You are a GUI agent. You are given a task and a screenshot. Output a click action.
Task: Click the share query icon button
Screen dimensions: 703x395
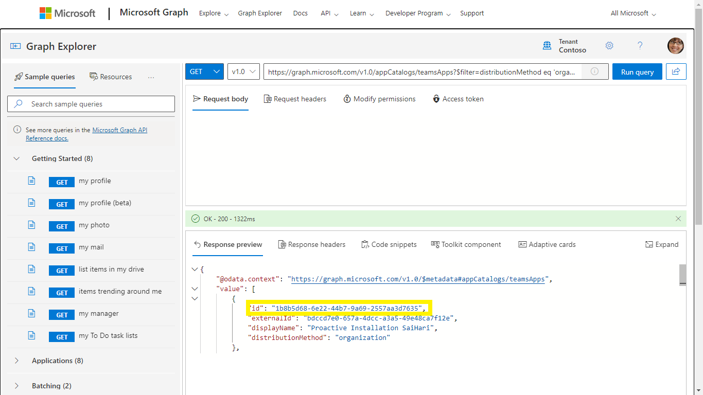(676, 71)
